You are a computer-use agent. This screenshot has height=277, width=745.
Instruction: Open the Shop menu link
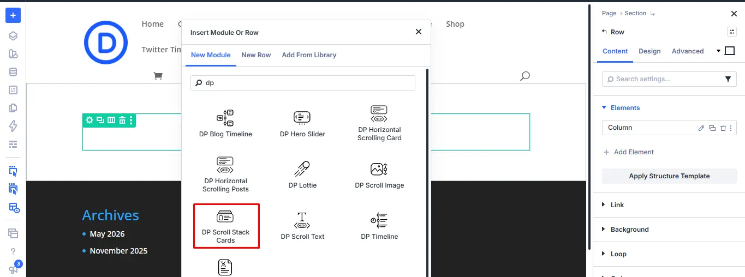click(x=455, y=24)
